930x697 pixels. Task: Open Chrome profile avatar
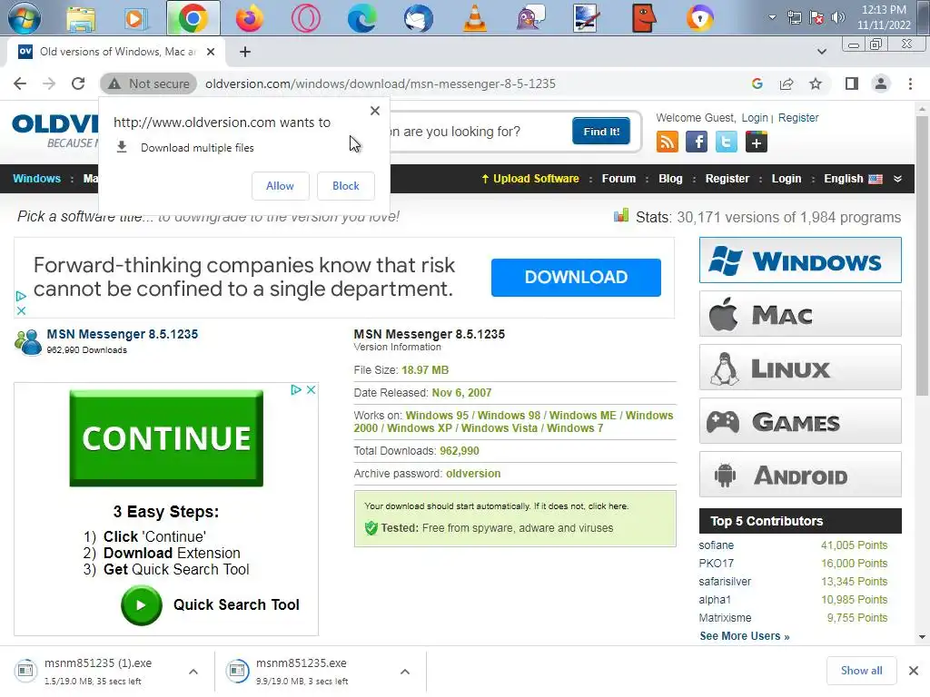[x=881, y=83]
